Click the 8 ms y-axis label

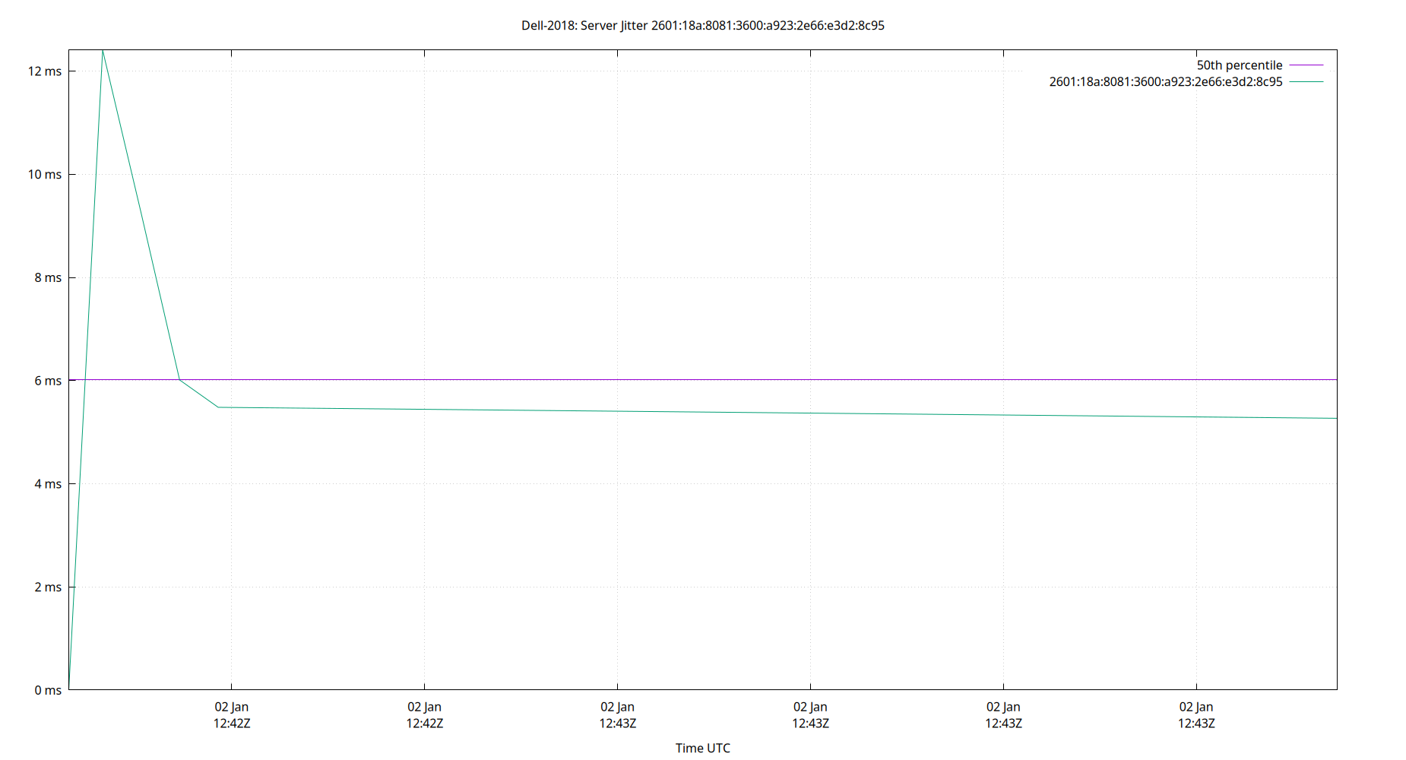click(47, 277)
